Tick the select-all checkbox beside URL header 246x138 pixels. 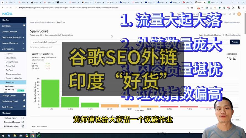33,132
